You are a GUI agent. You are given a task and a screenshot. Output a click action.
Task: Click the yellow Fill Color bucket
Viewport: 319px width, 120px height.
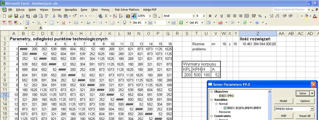pos(307,16)
